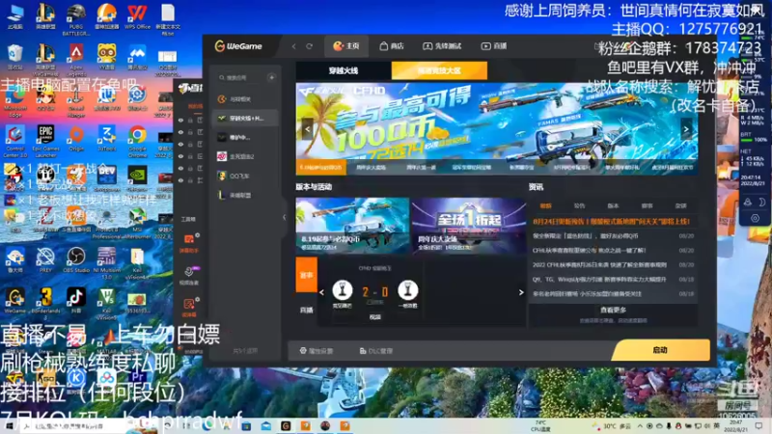
Task: Select 穿越火线 in the game sidebar
Action: [246, 118]
